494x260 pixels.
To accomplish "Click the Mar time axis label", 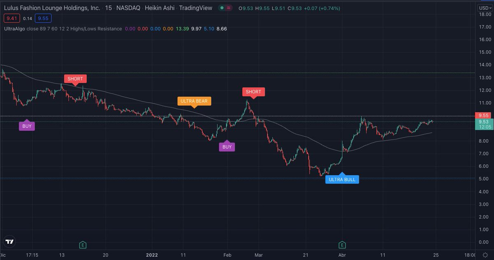I will (258, 255).
